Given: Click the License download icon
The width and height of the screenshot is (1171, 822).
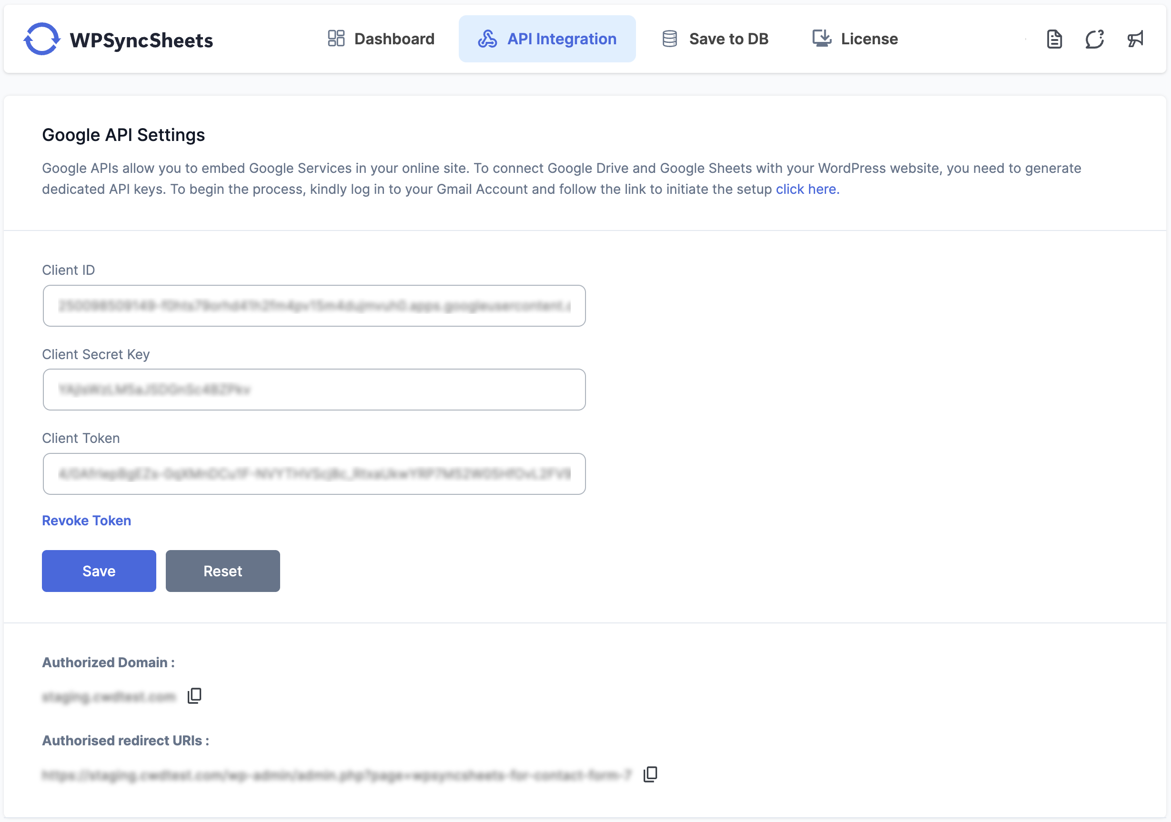Looking at the screenshot, I should click(x=821, y=39).
